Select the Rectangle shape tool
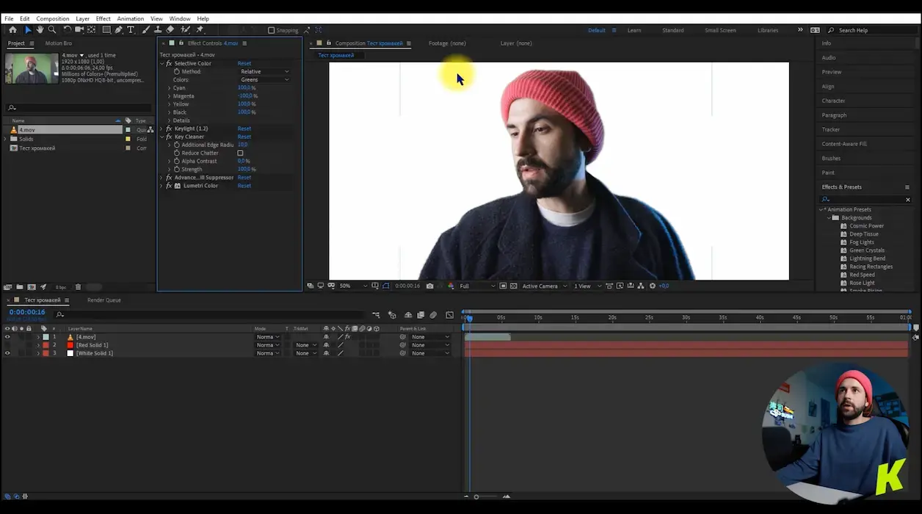Screen dimensions: 922x514 [106, 30]
